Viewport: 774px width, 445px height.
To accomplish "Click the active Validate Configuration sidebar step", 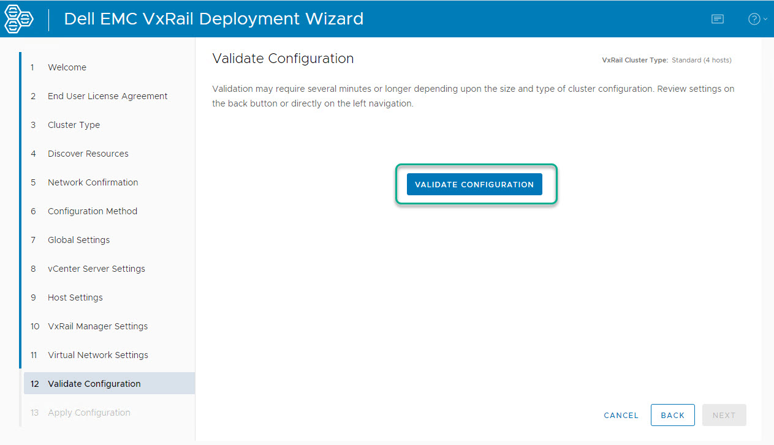I will click(94, 384).
